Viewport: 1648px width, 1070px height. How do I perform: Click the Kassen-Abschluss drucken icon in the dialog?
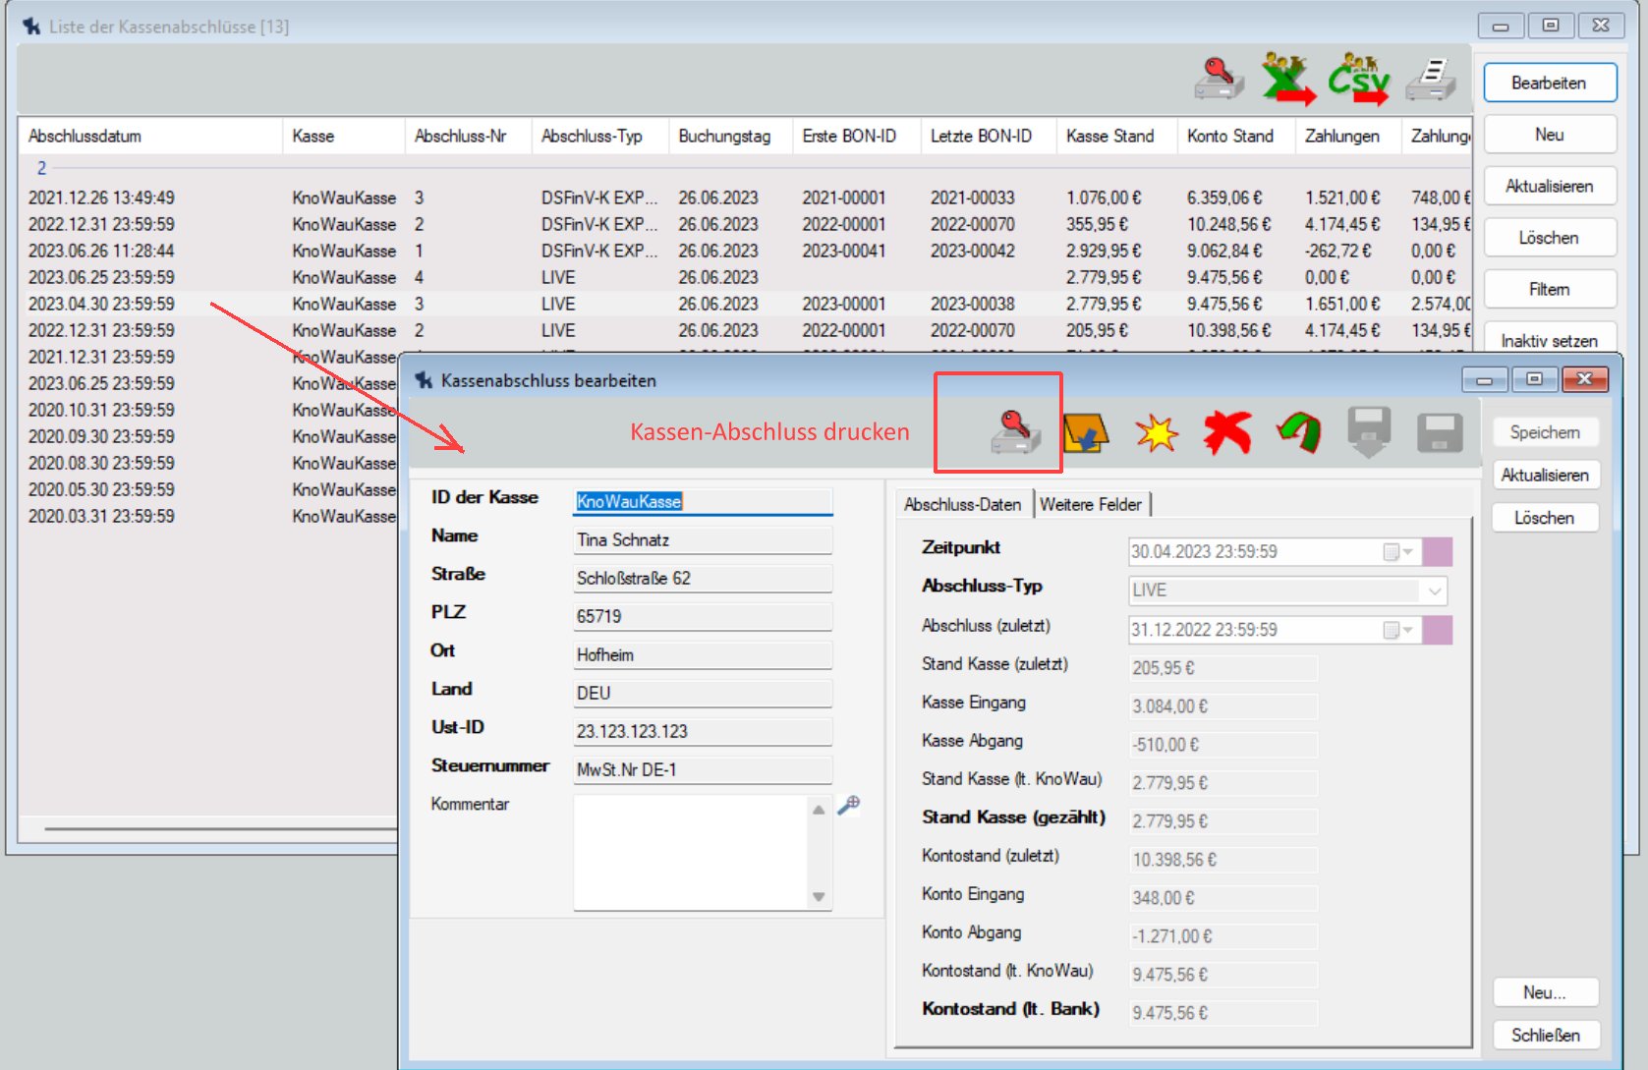tap(1015, 432)
